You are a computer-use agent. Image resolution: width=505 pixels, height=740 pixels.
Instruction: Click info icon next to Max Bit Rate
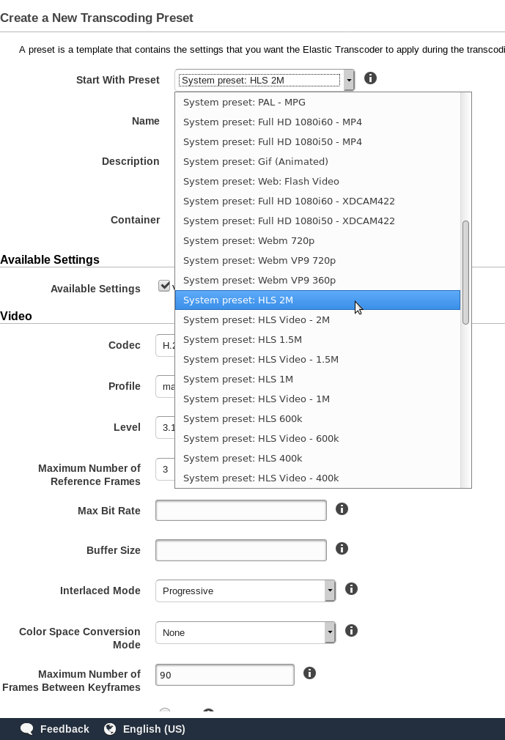pos(342,508)
